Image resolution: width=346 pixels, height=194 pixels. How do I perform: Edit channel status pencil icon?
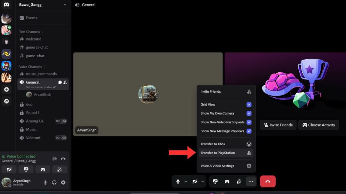(54, 87)
